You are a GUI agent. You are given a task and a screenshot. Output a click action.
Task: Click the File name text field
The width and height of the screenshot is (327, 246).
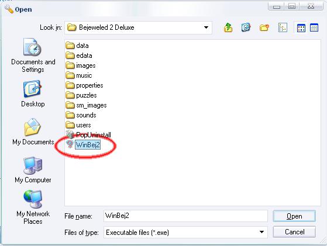tap(185, 216)
